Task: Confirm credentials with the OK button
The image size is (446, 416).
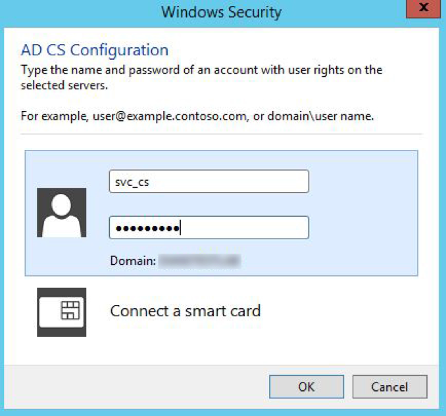Action: (x=307, y=386)
